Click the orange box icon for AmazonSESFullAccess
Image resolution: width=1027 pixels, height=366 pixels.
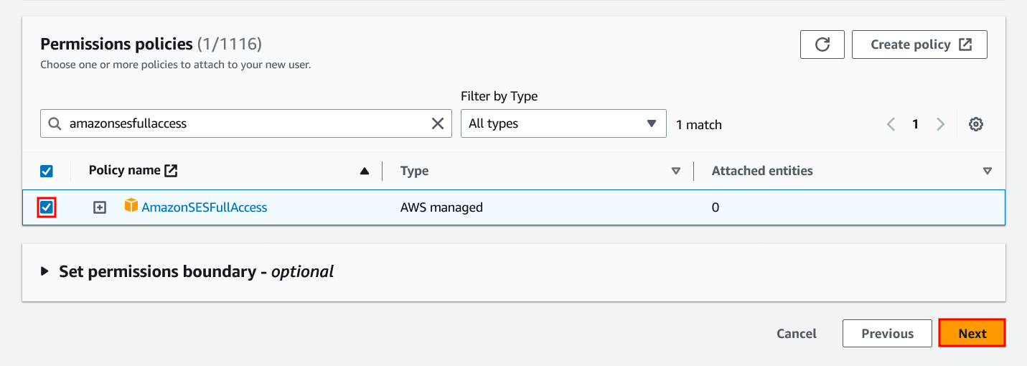coord(131,206)
